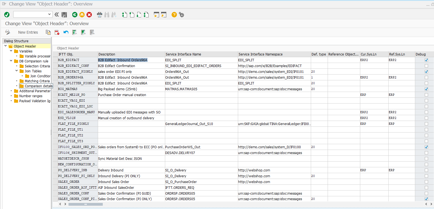Collapse the DB Comparison rule node
This screenshot has width=434, height=209.
pos(11,61)
